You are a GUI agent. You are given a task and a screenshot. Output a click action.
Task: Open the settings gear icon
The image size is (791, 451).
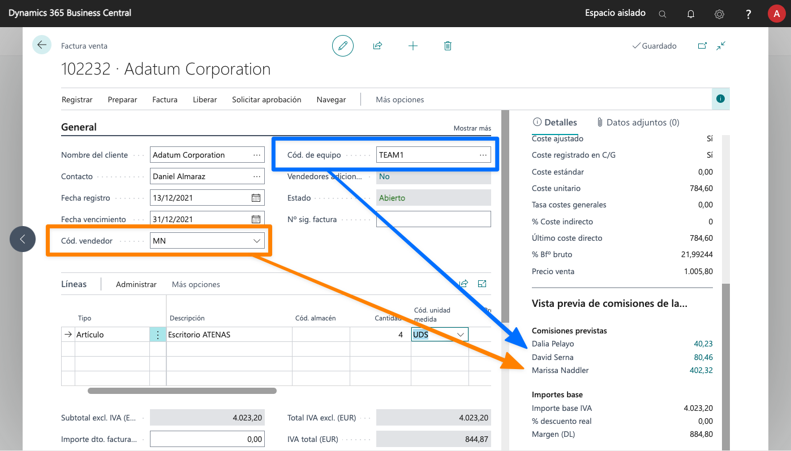(720, 14)
